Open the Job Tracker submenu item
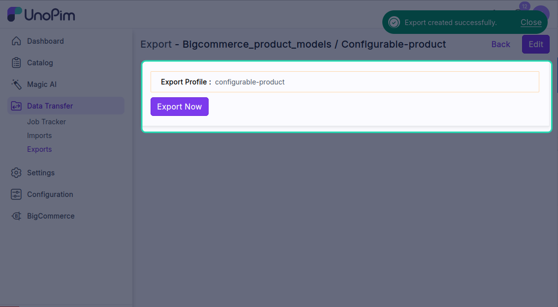Screen dimensions: 558x307 [x=47, y=122]
